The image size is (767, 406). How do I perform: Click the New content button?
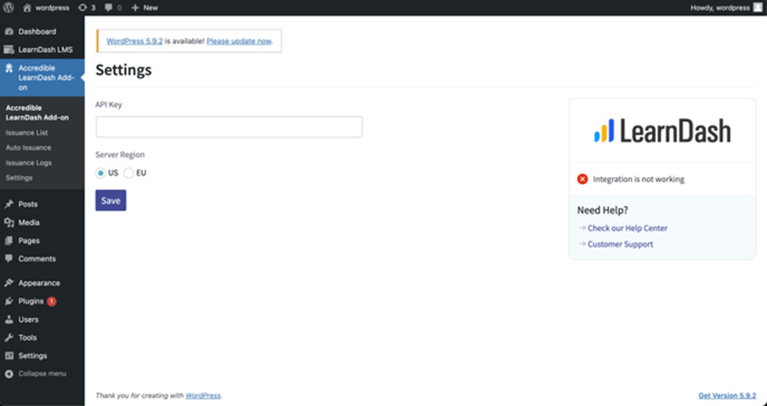tap(145, 8)
